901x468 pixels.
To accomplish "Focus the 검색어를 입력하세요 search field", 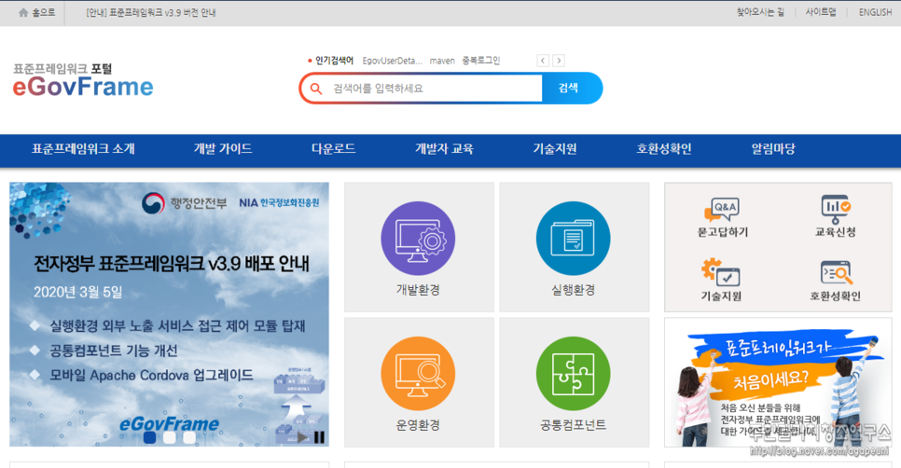I will (x=435, y=89).
